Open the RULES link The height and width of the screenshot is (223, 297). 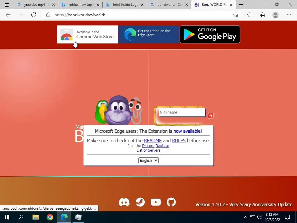[x=179, y=141]
